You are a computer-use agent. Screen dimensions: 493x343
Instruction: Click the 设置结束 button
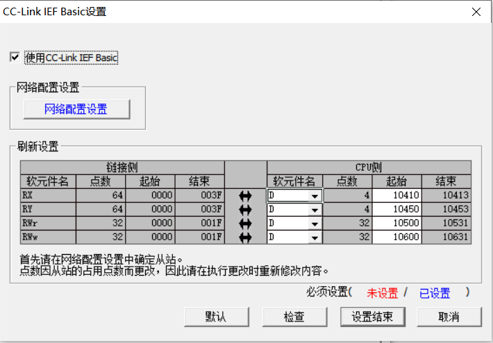(373, 317)
